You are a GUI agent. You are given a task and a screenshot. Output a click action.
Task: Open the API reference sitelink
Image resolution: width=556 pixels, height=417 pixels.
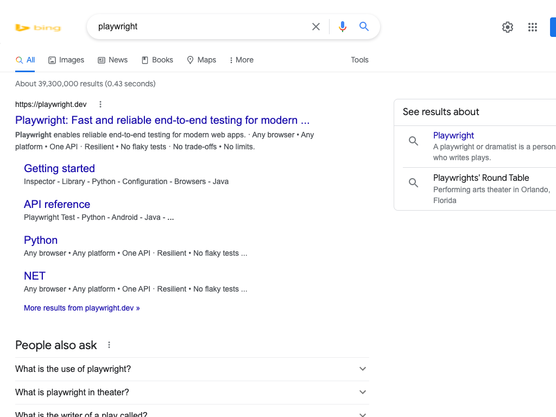(56, 204)
